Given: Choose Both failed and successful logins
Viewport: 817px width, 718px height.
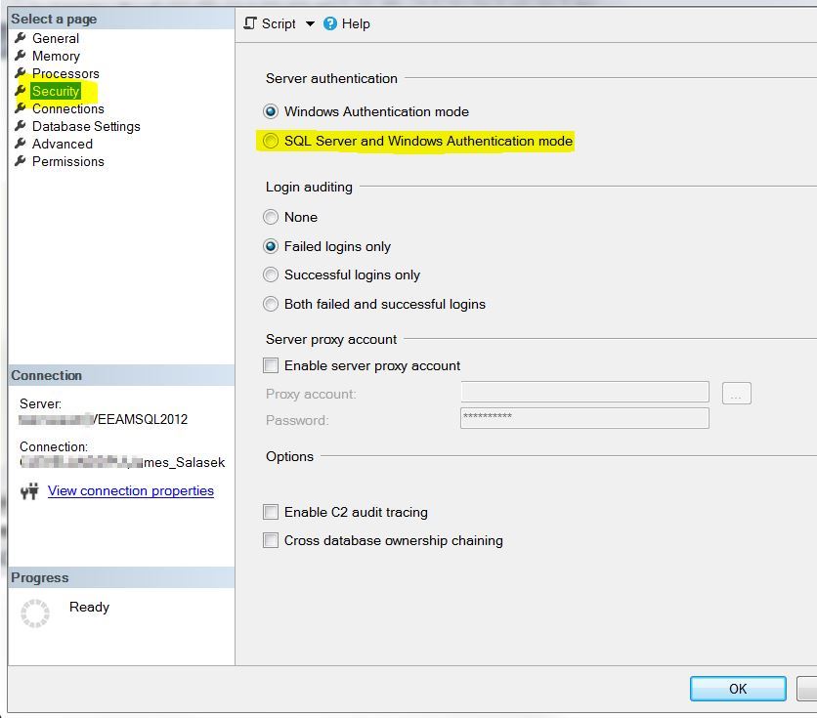Looking at the screenshot, I should click(x=271, y=304).
